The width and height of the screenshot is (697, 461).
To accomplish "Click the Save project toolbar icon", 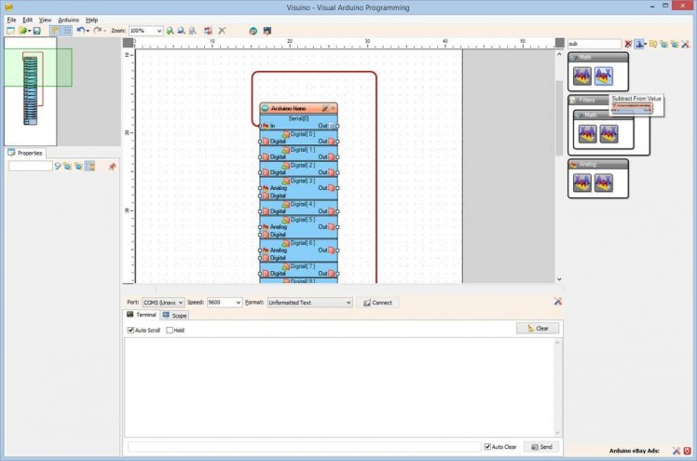I will 36,31.
